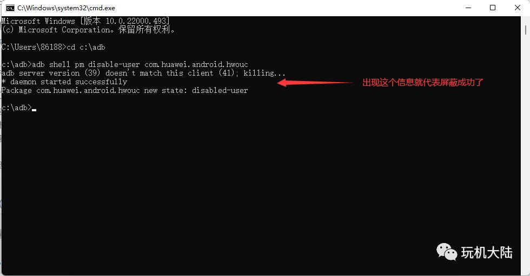Click the Microsoft Corporation copyright line

pos(88,30)
